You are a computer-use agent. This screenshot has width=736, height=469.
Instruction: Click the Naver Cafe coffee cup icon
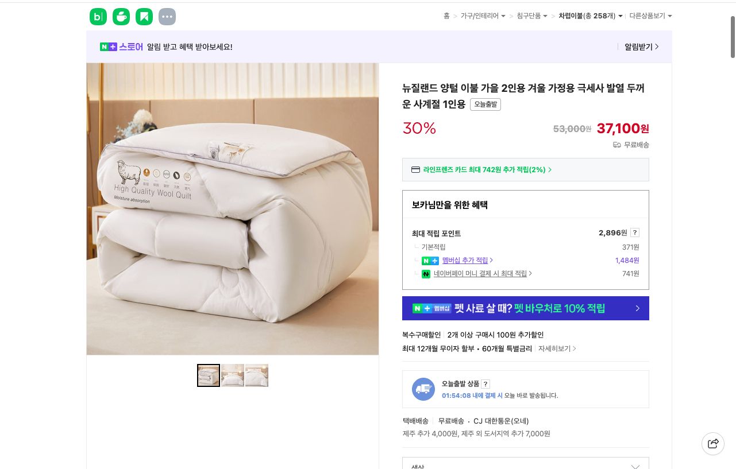tap(121, 16)
